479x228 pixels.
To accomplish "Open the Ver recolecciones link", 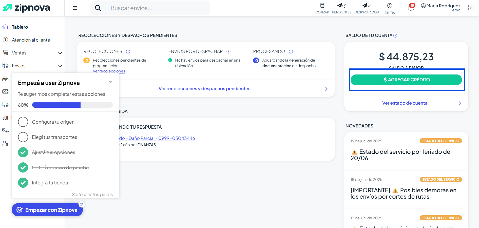I will click(x=109, y=71).
